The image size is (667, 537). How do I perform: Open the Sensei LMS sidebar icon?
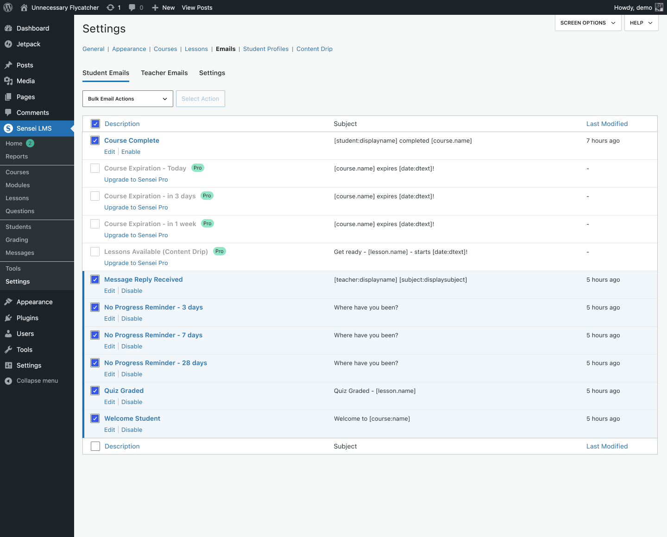[x=8, y=128]
